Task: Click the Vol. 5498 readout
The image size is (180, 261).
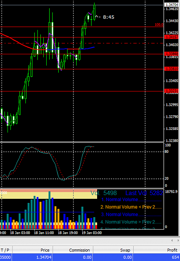Action: pyautogui.click(x=104, y=193)
